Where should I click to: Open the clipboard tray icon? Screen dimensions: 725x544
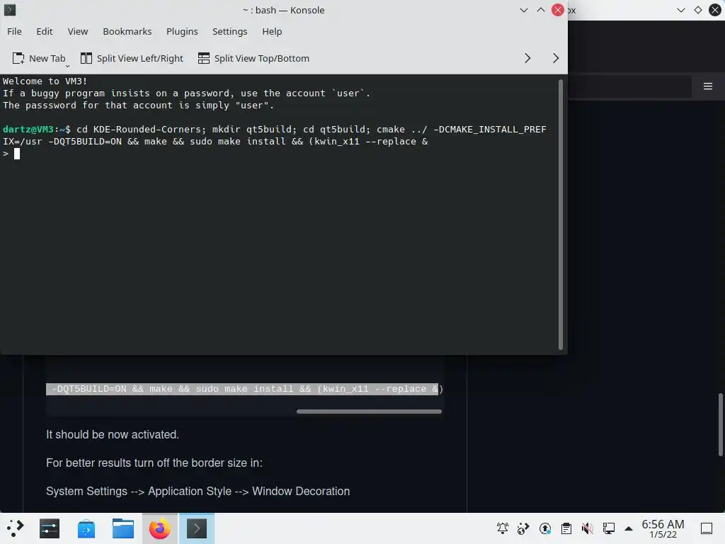coord(566,528)
